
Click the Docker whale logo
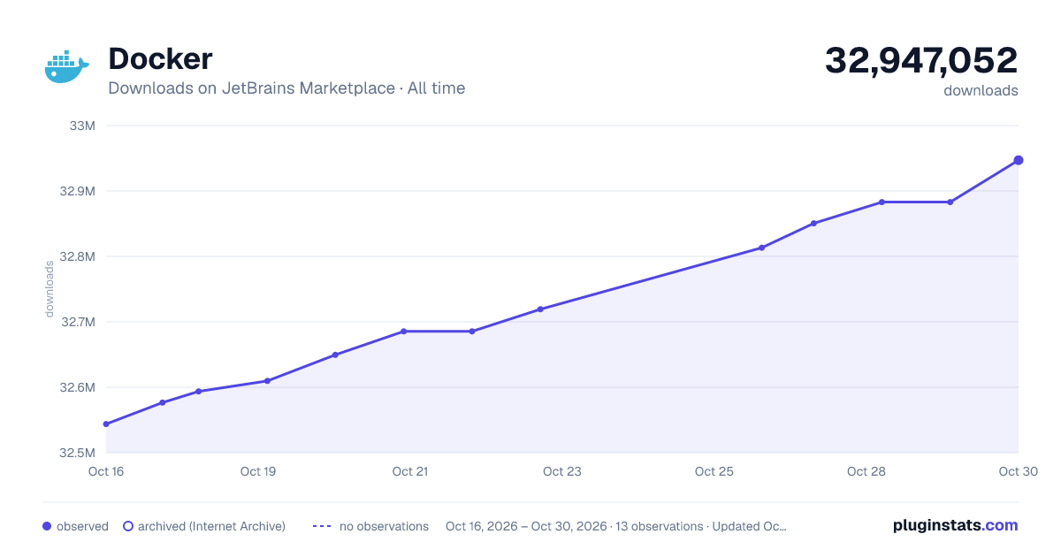pos(66,66)
